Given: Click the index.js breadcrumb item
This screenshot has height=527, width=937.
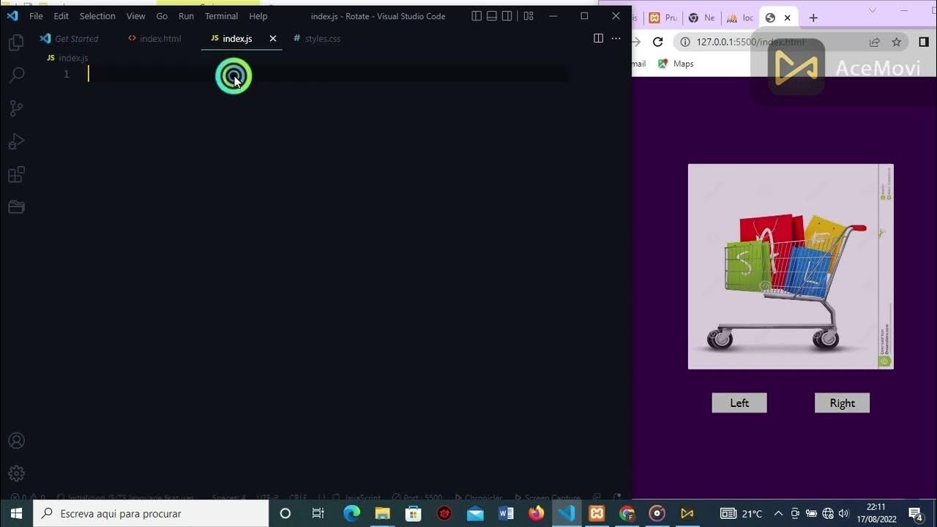Looking at the screenshot, I should 67,58.
